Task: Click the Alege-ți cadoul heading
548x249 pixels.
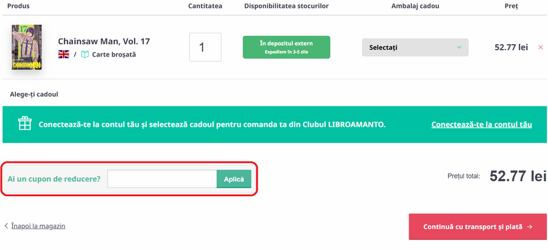Action: (x=34, y=95)
